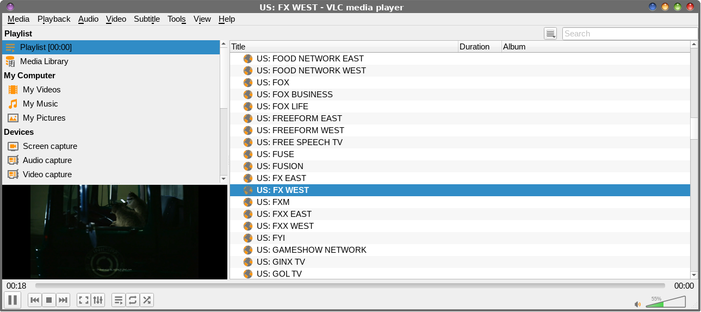Click elapsed time label 00:18

tap(16, 286)
